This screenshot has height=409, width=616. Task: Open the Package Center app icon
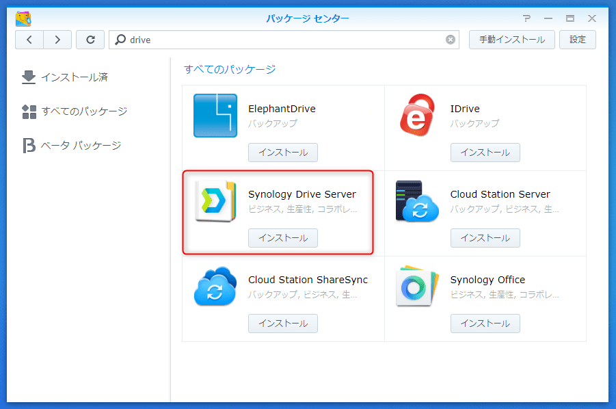coord(23,18)
